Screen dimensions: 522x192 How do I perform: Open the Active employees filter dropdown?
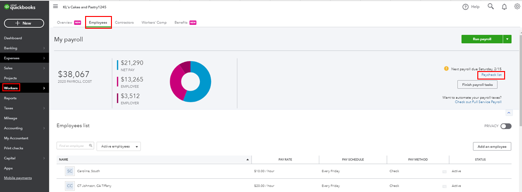pyautogui.click(x=119, y=146)
